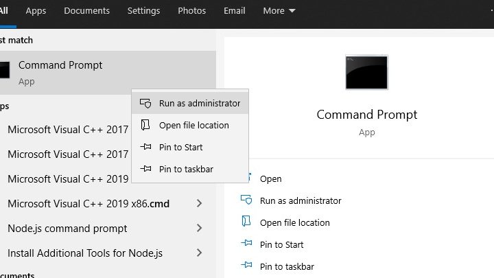
Task: Click the folder icon in the right pane's Open file location
Action: point(246,221)
